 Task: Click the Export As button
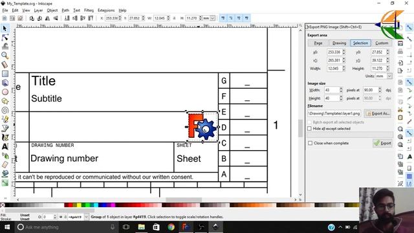click(x=378, y=113)
